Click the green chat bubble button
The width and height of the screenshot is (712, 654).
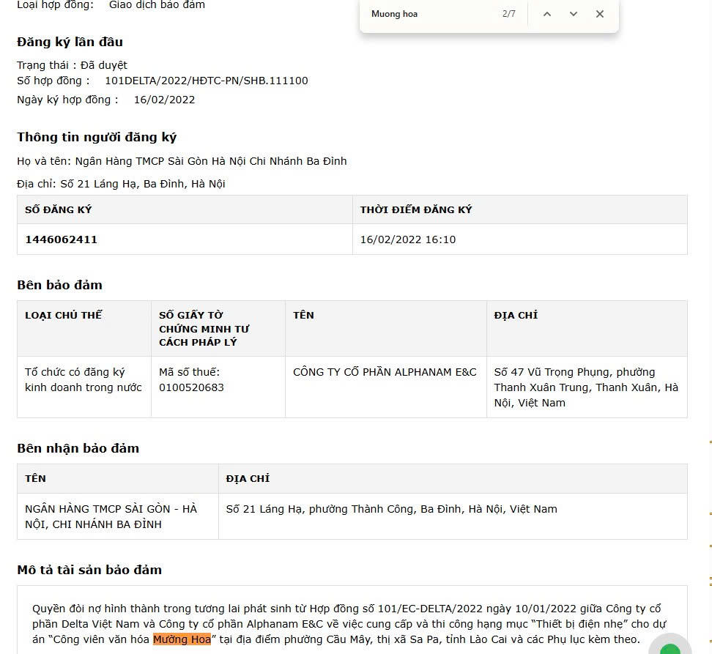tap(670, 647)
